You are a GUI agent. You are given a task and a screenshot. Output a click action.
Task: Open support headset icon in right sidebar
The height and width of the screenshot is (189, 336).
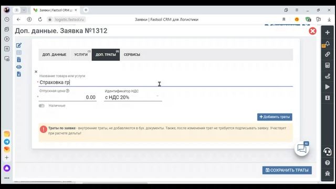point(327,152)
